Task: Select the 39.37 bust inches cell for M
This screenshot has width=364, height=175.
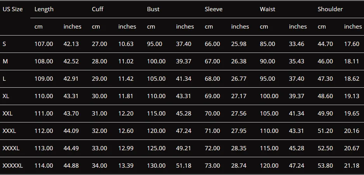Action: pyautogui.click(x=184, y=61)
